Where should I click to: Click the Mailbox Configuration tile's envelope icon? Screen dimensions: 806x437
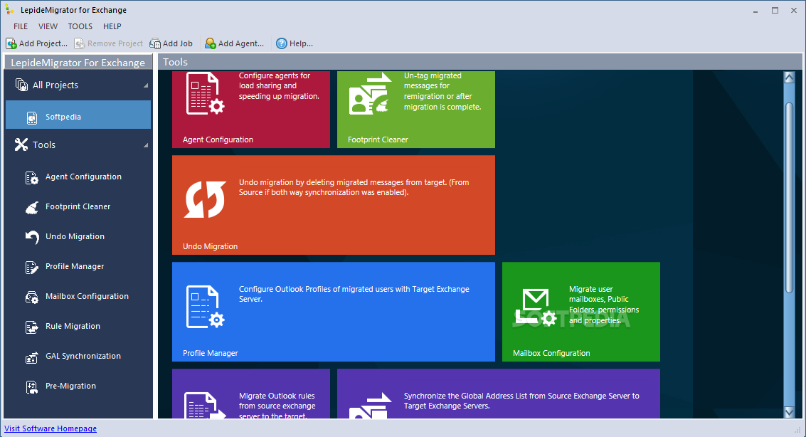pyautogui.click(x=536, y=307)
